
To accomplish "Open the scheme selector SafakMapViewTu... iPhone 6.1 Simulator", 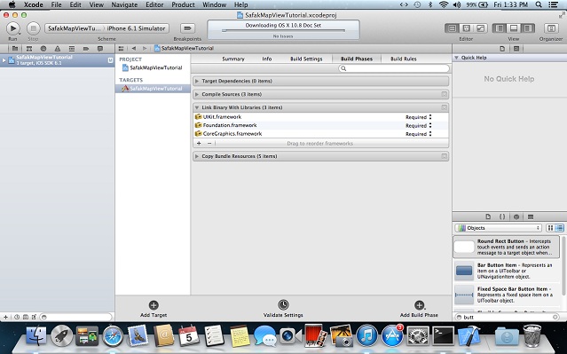I will tap(107, 28).
